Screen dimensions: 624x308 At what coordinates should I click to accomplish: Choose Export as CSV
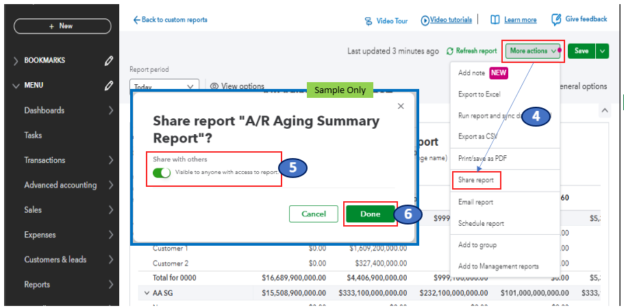pos(477,136)
